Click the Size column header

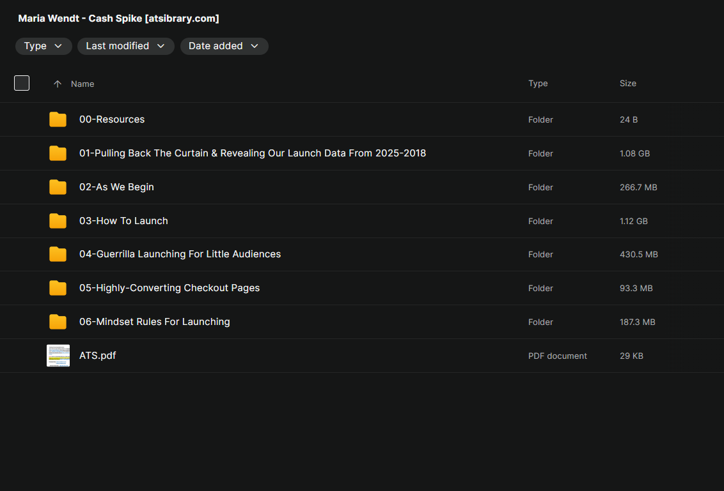[627, 84]
